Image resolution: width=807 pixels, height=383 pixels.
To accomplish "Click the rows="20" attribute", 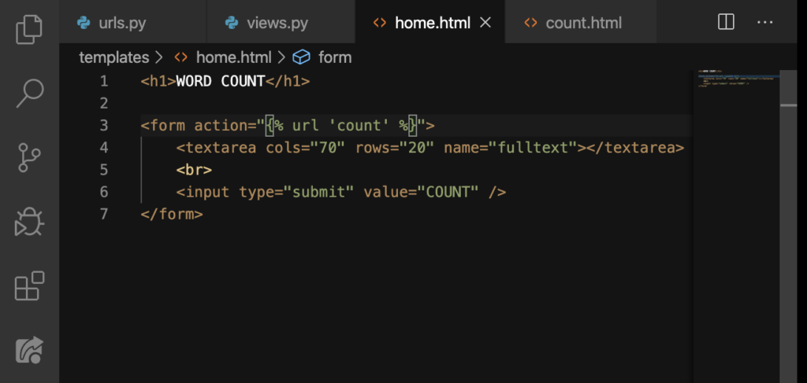I will 394,148.
